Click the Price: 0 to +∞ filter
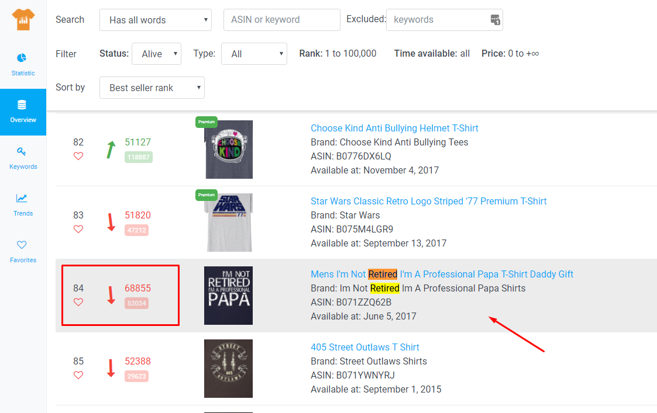657x413 pixels. click(x=510, y=54)
